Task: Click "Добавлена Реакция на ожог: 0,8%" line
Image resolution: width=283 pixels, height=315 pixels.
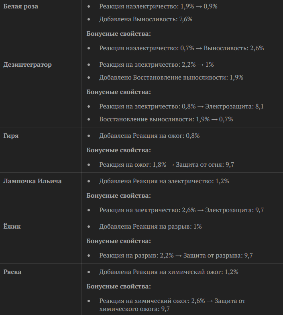Action: 149,136
